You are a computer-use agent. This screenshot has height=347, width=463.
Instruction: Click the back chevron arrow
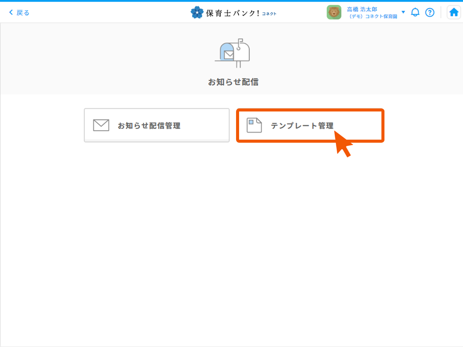11,13
